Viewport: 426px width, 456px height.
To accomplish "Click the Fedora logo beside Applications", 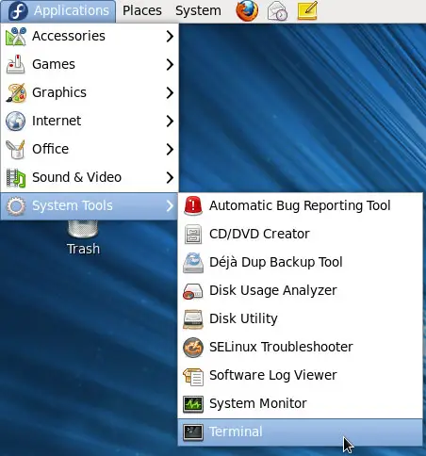I will click(18, 11).
